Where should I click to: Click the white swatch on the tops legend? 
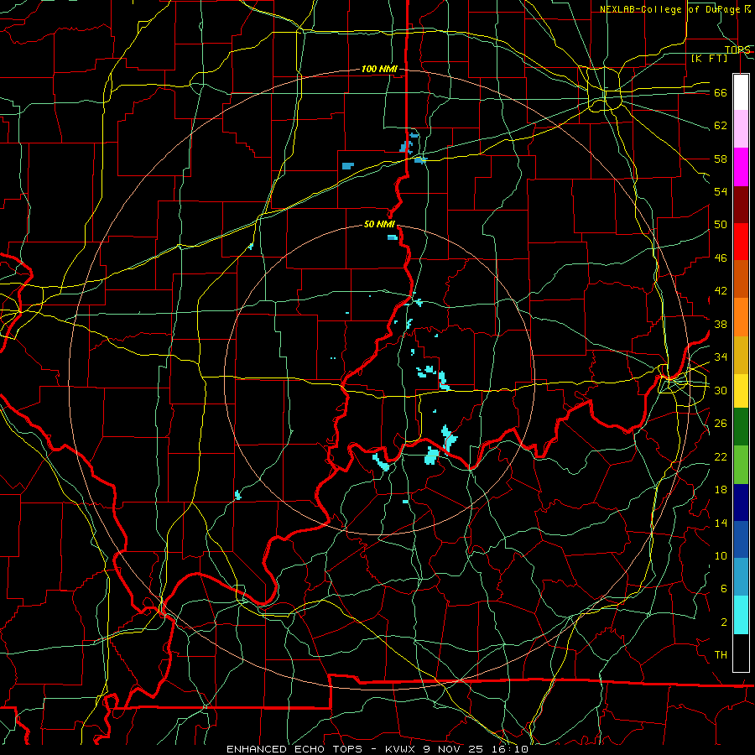741,92
